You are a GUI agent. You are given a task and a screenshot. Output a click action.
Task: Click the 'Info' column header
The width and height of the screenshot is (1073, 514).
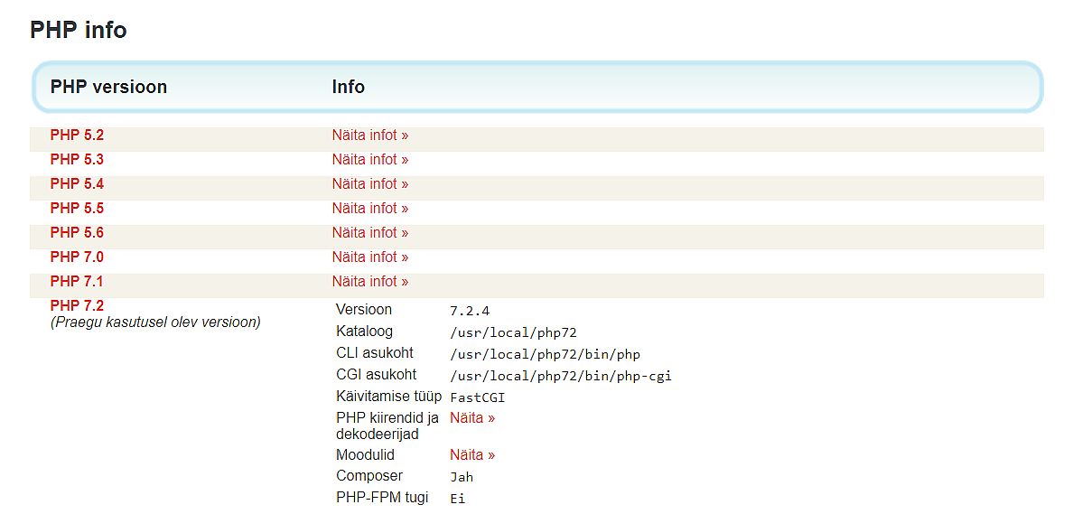(x=348, y=87)
